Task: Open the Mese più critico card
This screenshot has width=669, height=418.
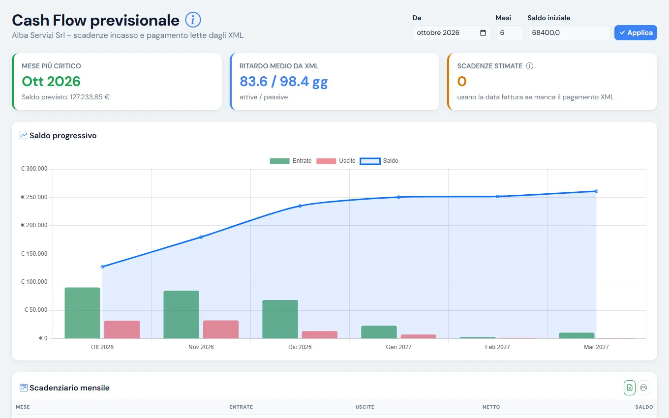Action: 117,82
